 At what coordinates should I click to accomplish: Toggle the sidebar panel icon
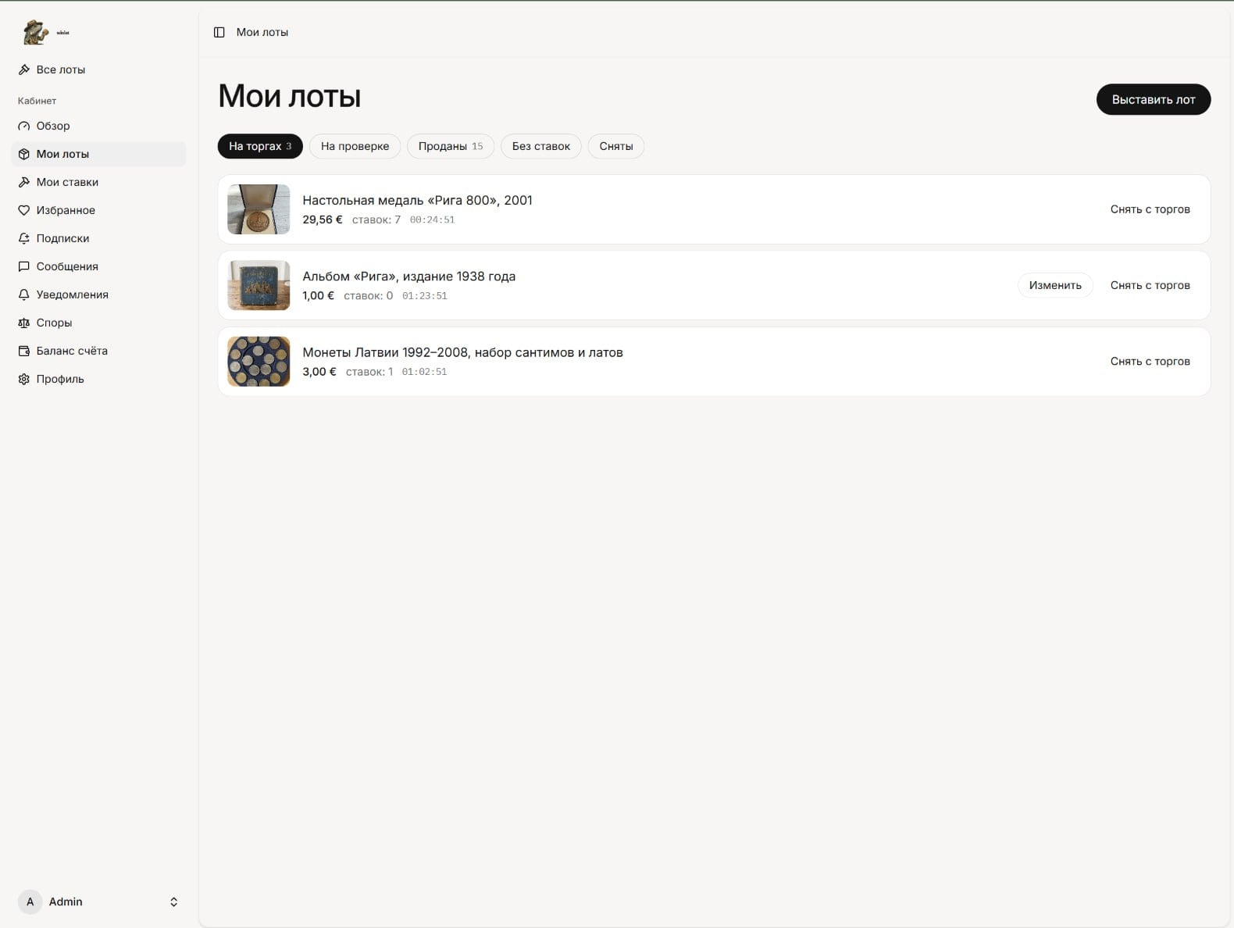click(x=219, y=32)
